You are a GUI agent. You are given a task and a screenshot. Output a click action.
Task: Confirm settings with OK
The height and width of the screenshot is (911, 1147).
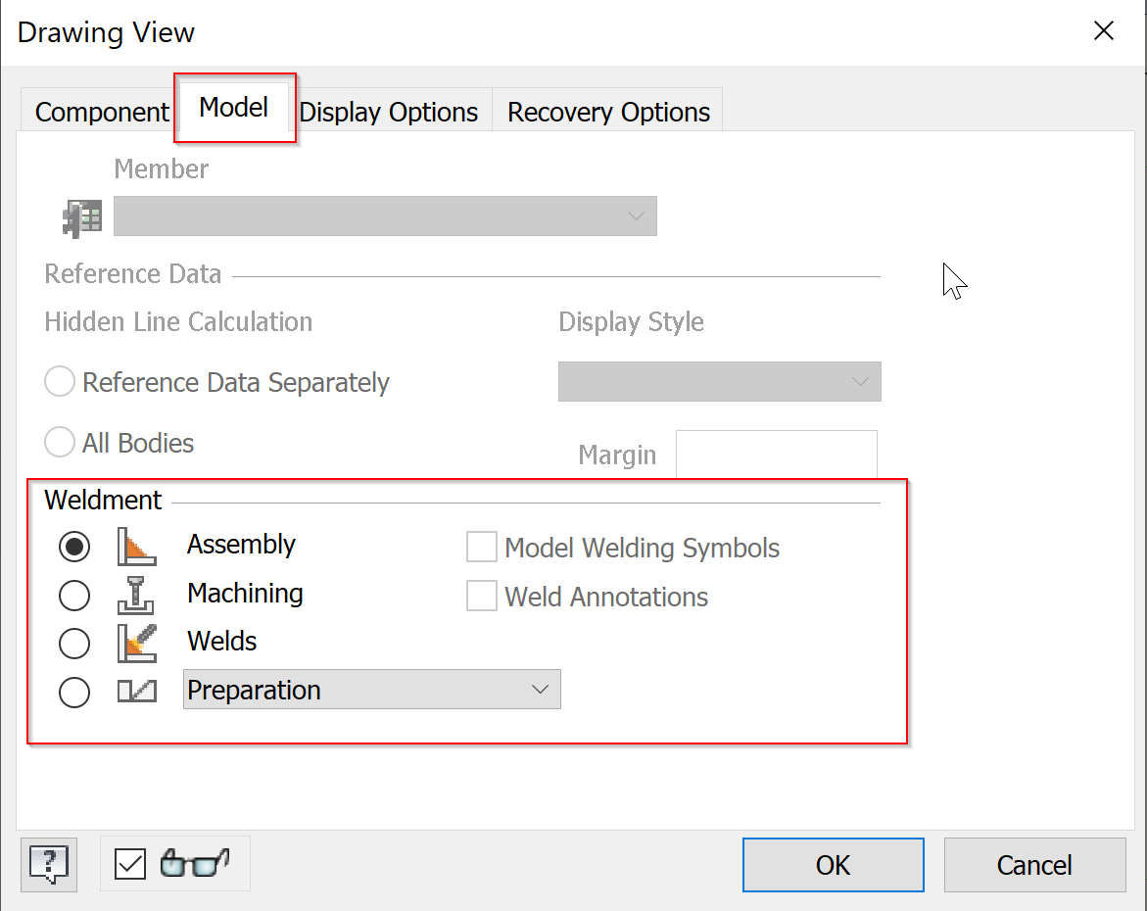[x=832, y=864]
